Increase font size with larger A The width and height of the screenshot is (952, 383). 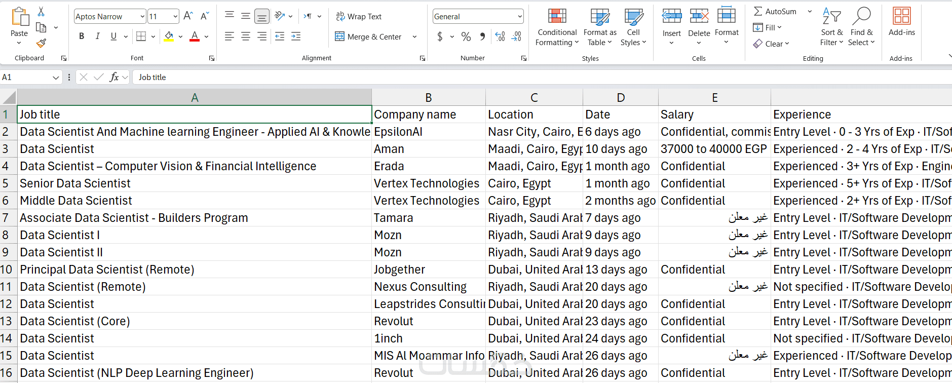[x=188, y=16]
